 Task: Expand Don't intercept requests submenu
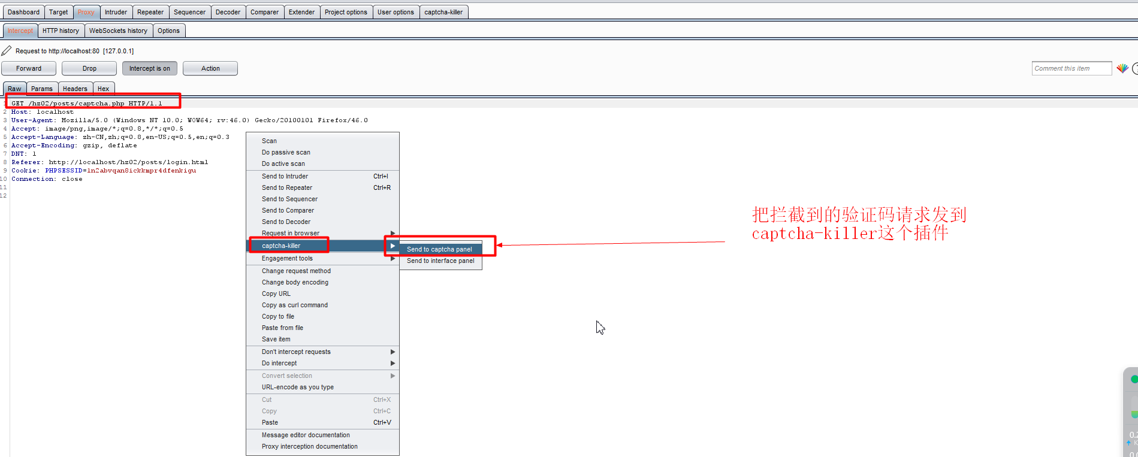pyautogui.click(x=322, y=352)
